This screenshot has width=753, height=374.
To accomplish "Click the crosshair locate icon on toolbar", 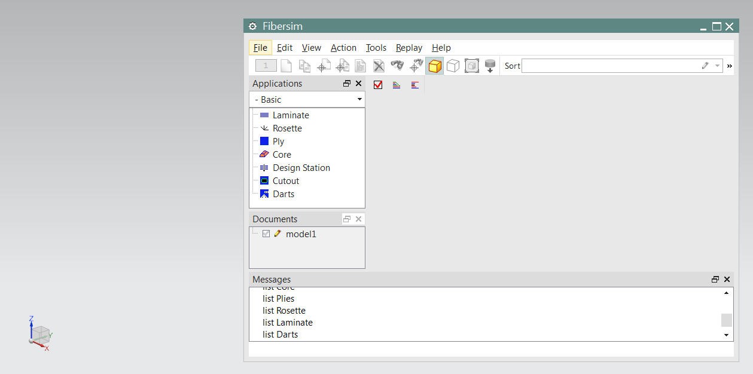I will tap(416, 66).
